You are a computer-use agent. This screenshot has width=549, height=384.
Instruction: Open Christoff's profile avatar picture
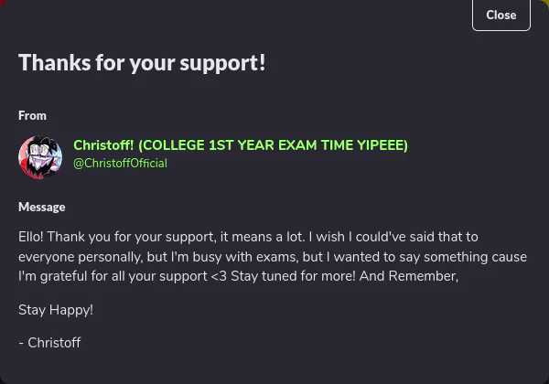[x=40, y=157]
